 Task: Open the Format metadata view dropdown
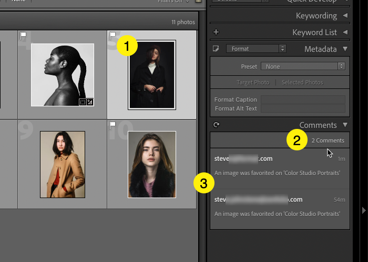click(x=255, y=49)
